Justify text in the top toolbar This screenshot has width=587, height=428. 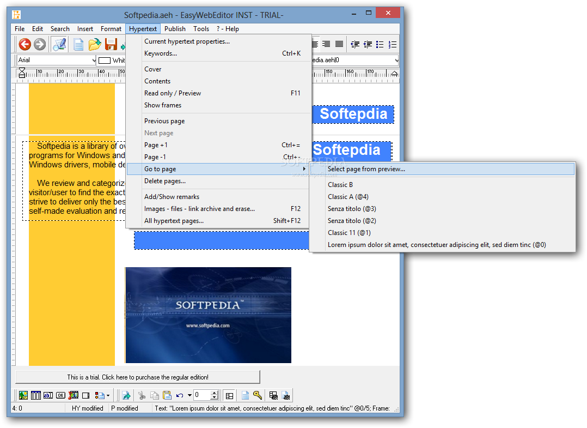click(339, 44)
